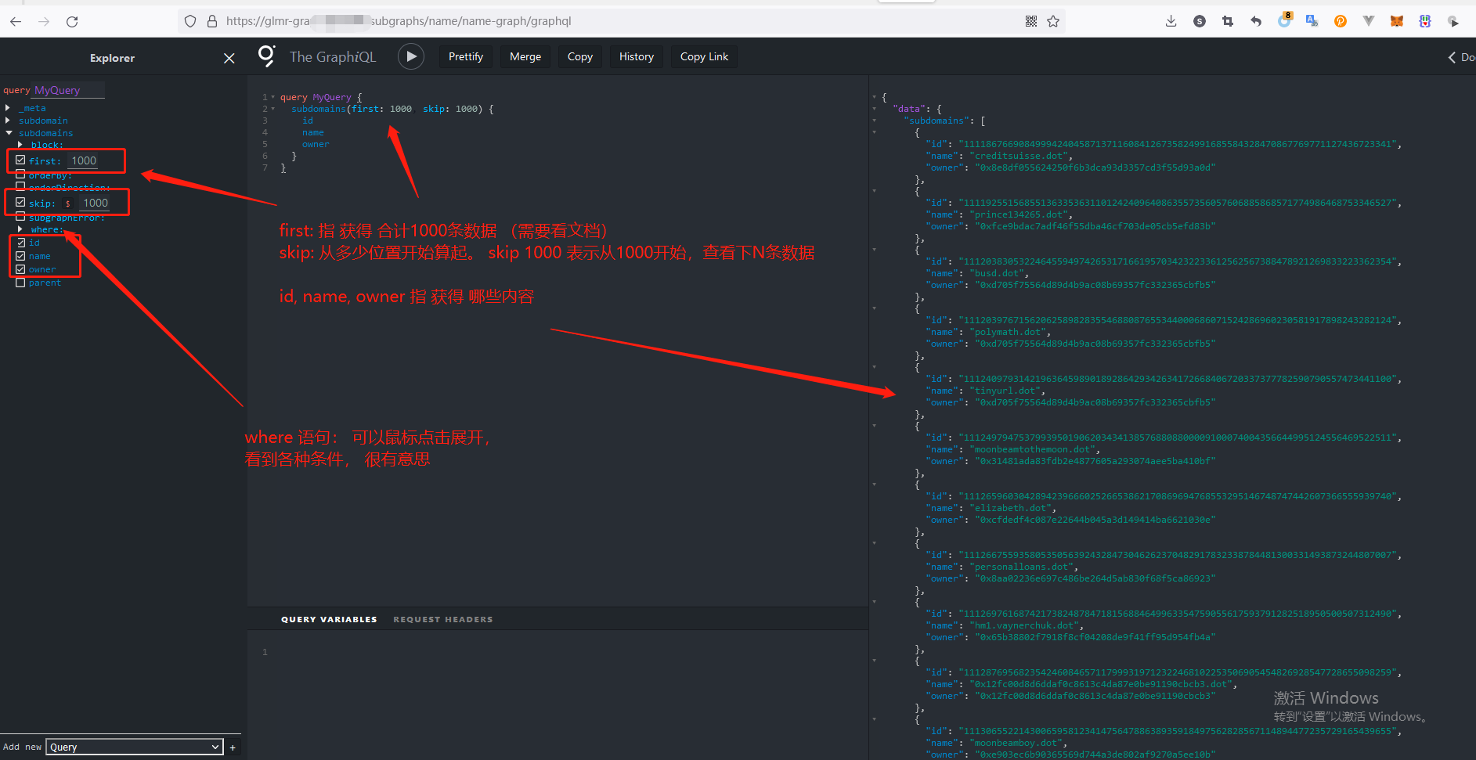Screen dimensions: 1476x760
Task: Select the Query Variables tab
Action: click(329, 619)
